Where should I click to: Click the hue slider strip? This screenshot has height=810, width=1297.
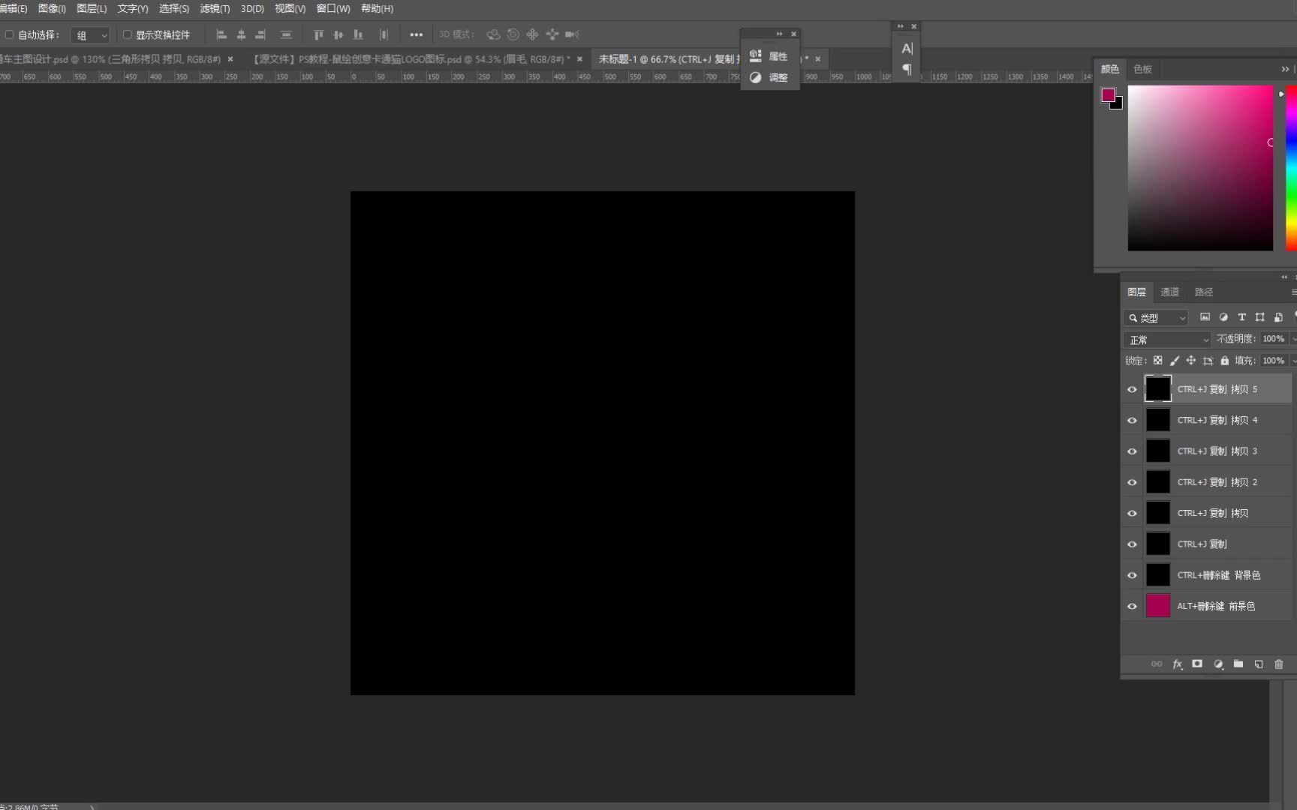pyautogui.click(x=1291, y=168)
